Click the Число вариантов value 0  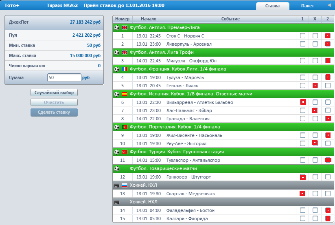(99, 66)
